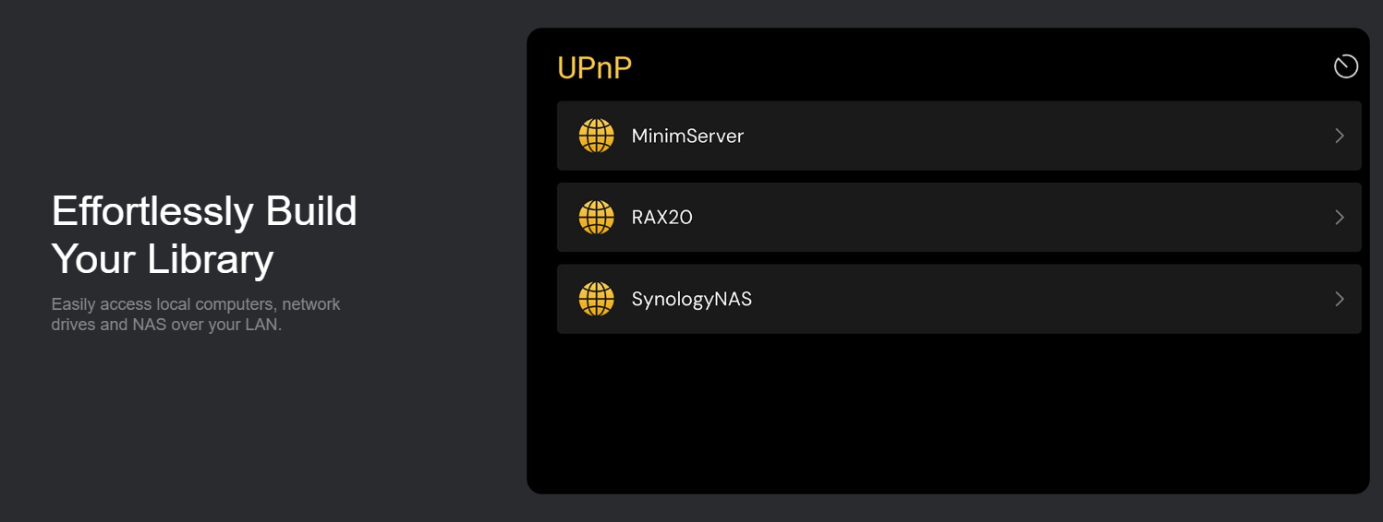Click the globe icon beside RAX20

[x=596, y=218]
